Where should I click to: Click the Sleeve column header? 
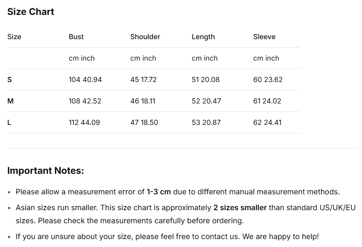[264, 37]
